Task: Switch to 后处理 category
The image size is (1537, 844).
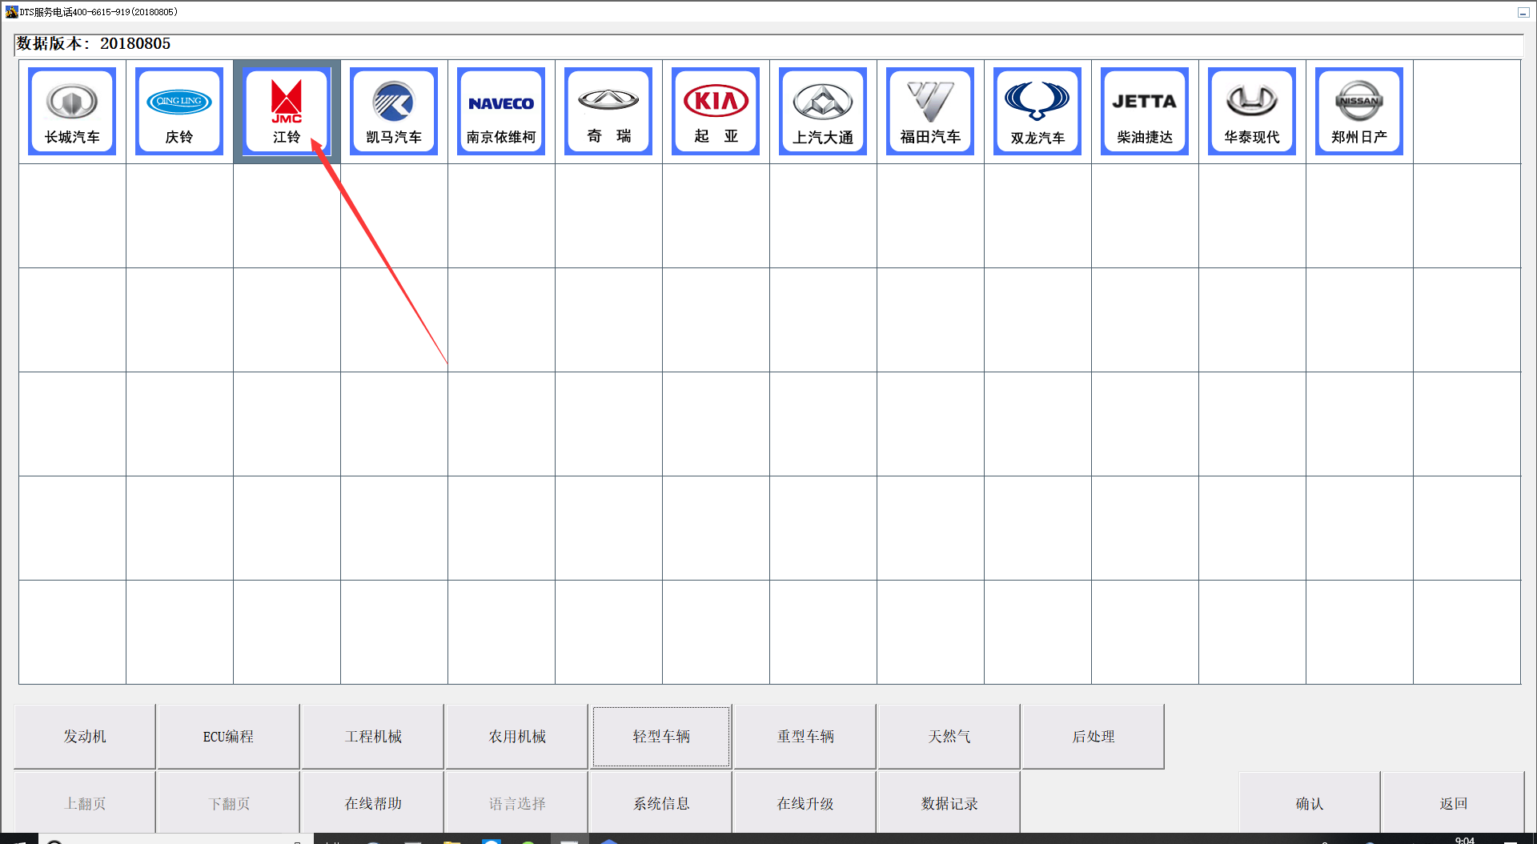Action: pyautogui.click(x=1094, y=737)
